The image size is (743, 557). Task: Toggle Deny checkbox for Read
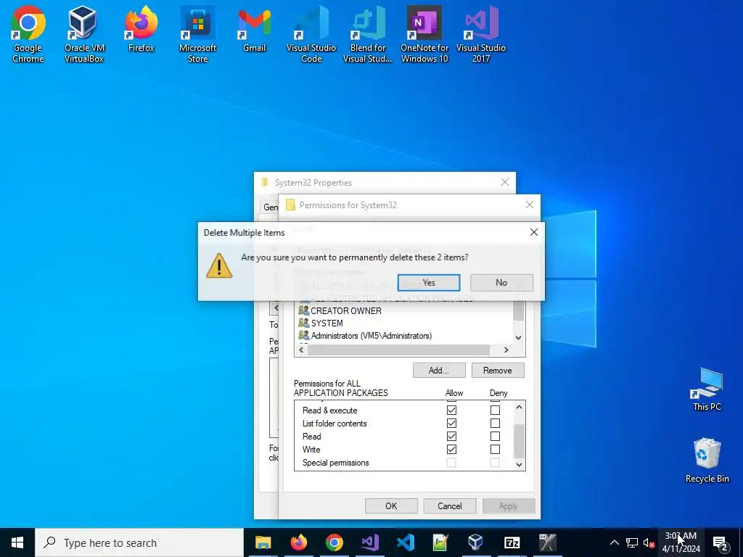pos(495,436)
